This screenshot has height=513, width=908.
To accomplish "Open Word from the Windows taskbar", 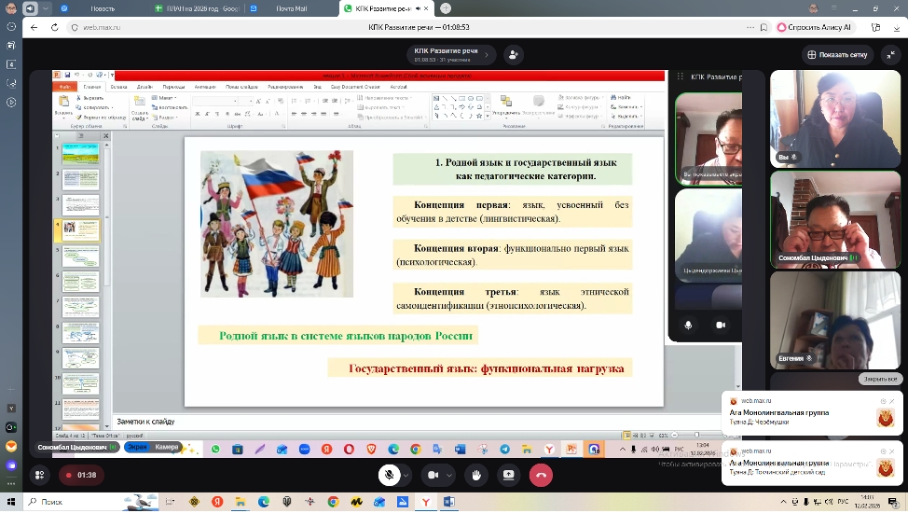I will (448, 502).
